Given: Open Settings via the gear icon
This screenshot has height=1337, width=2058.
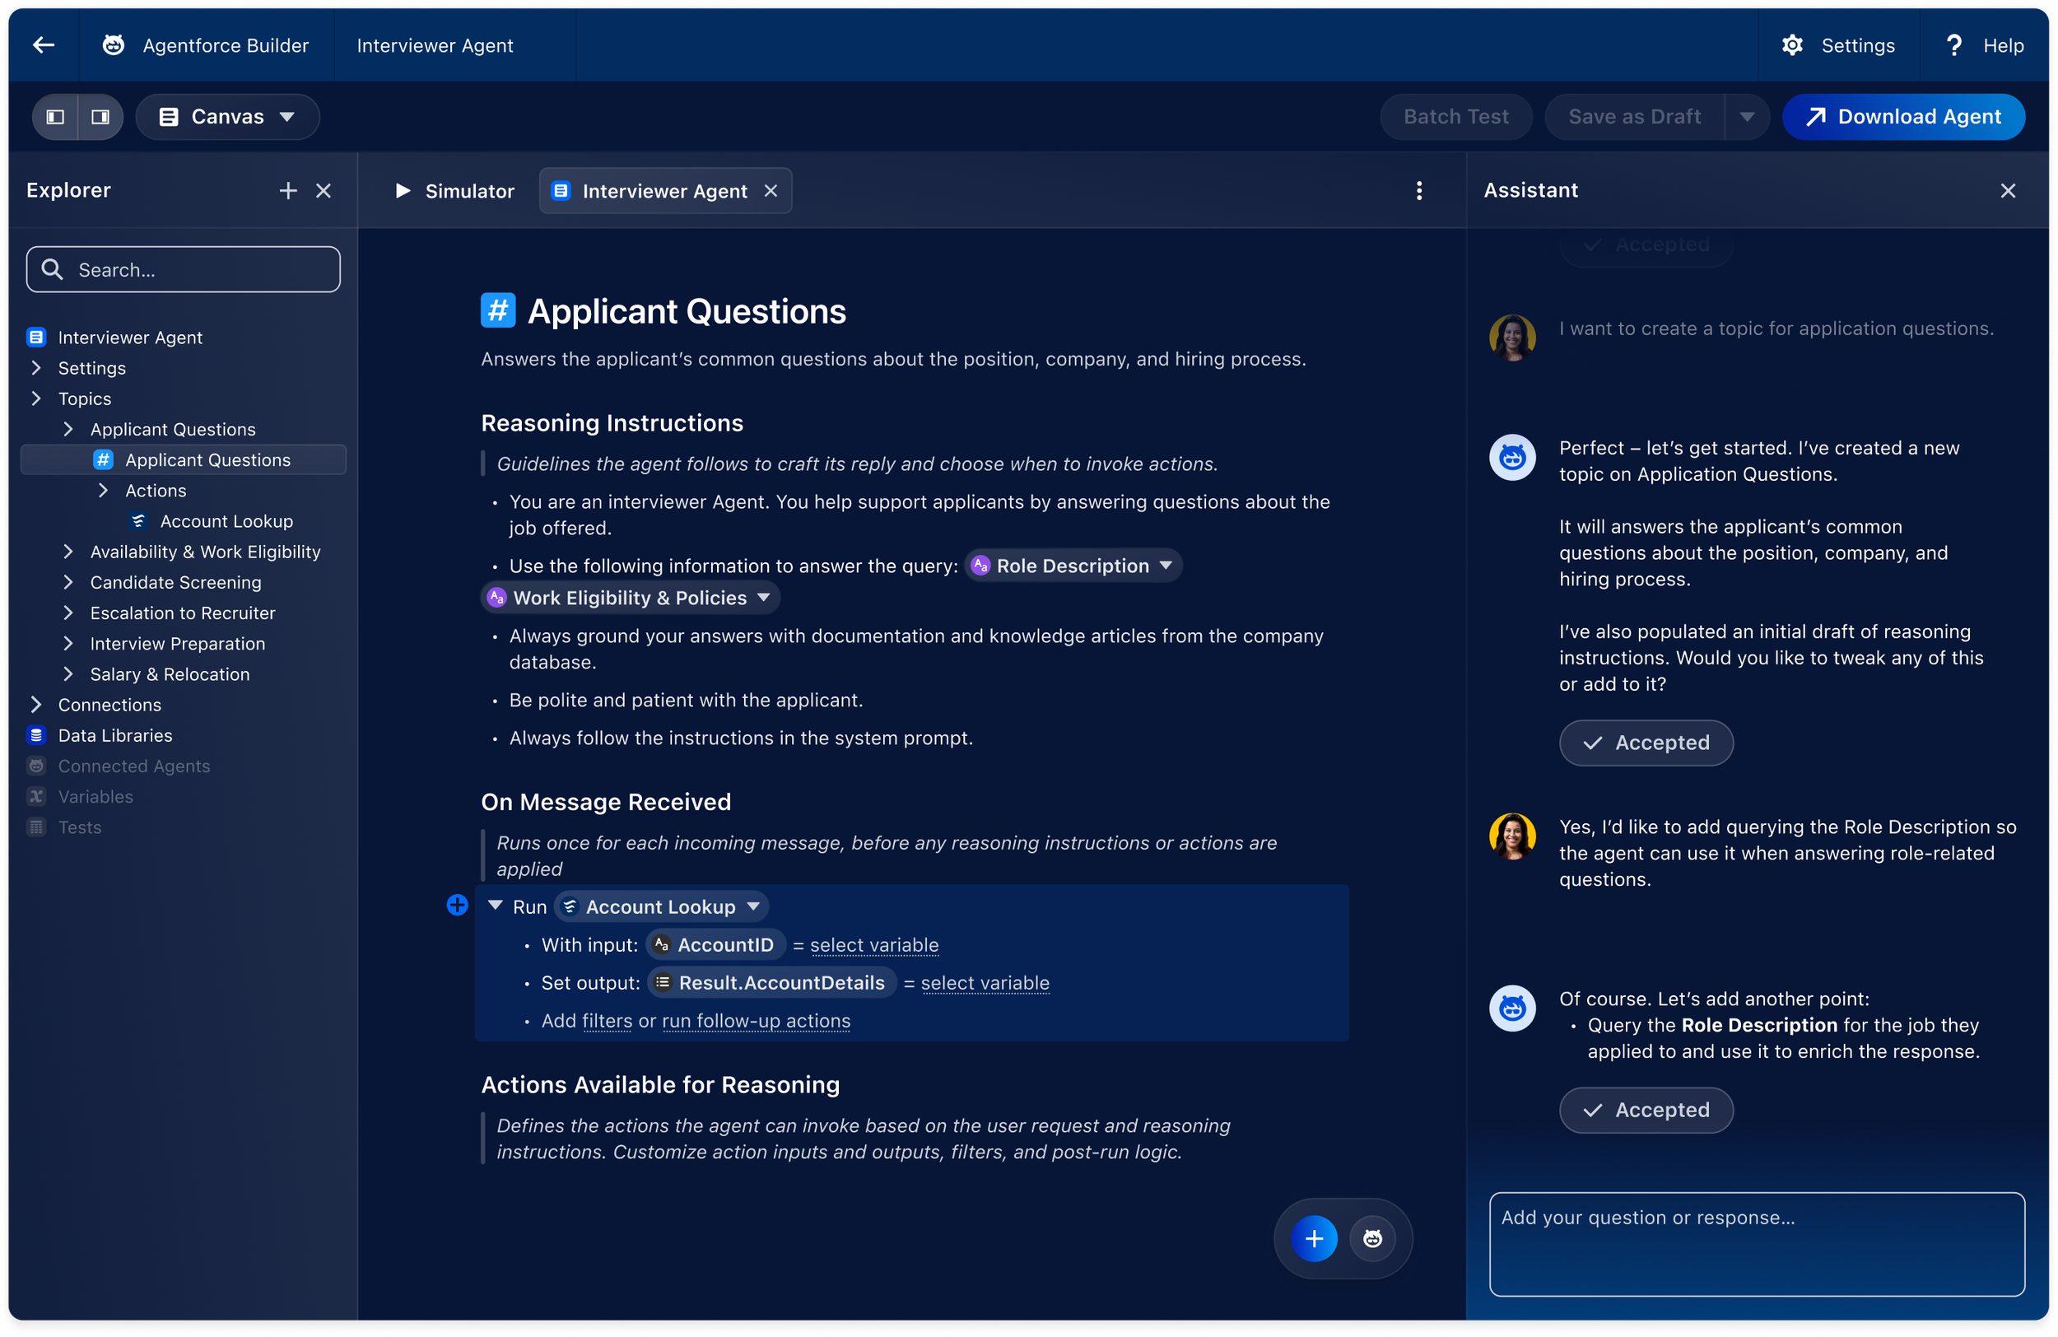Looking at the screenshot, I should pos(1791,45).
